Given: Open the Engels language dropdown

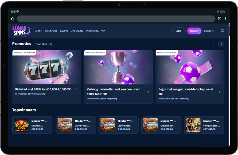Looking at the screenshot, I should (x=209, y=31).
